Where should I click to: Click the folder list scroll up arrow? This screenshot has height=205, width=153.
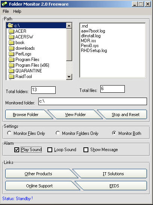pyautogui.click(x=69, y=26)
